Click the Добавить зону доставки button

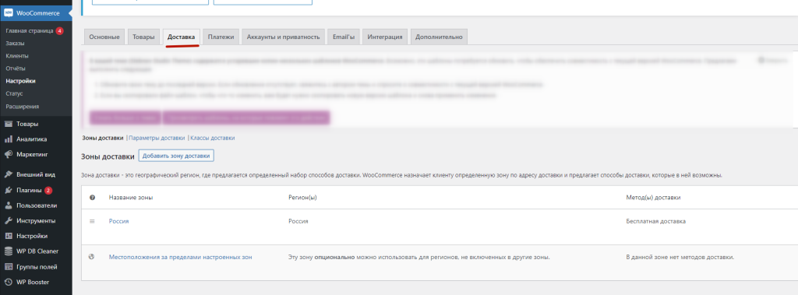point(177,156)
